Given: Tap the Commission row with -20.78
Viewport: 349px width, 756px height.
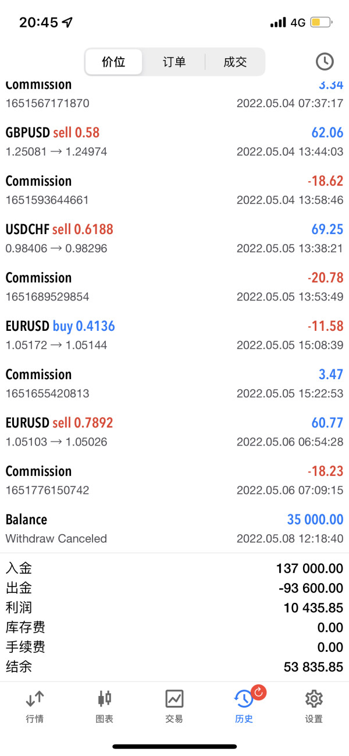Looking at the screenshot, I should pyautogui.click(x=174, y=287).
